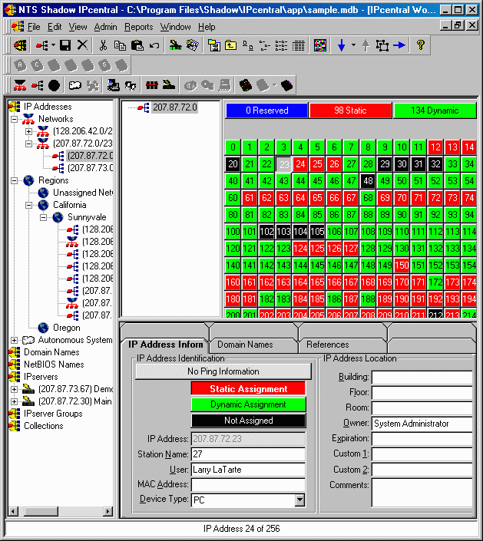This screenshot has width=483, height=541.
Task: Click the black IP cell 48
Action: coord(368,181)
